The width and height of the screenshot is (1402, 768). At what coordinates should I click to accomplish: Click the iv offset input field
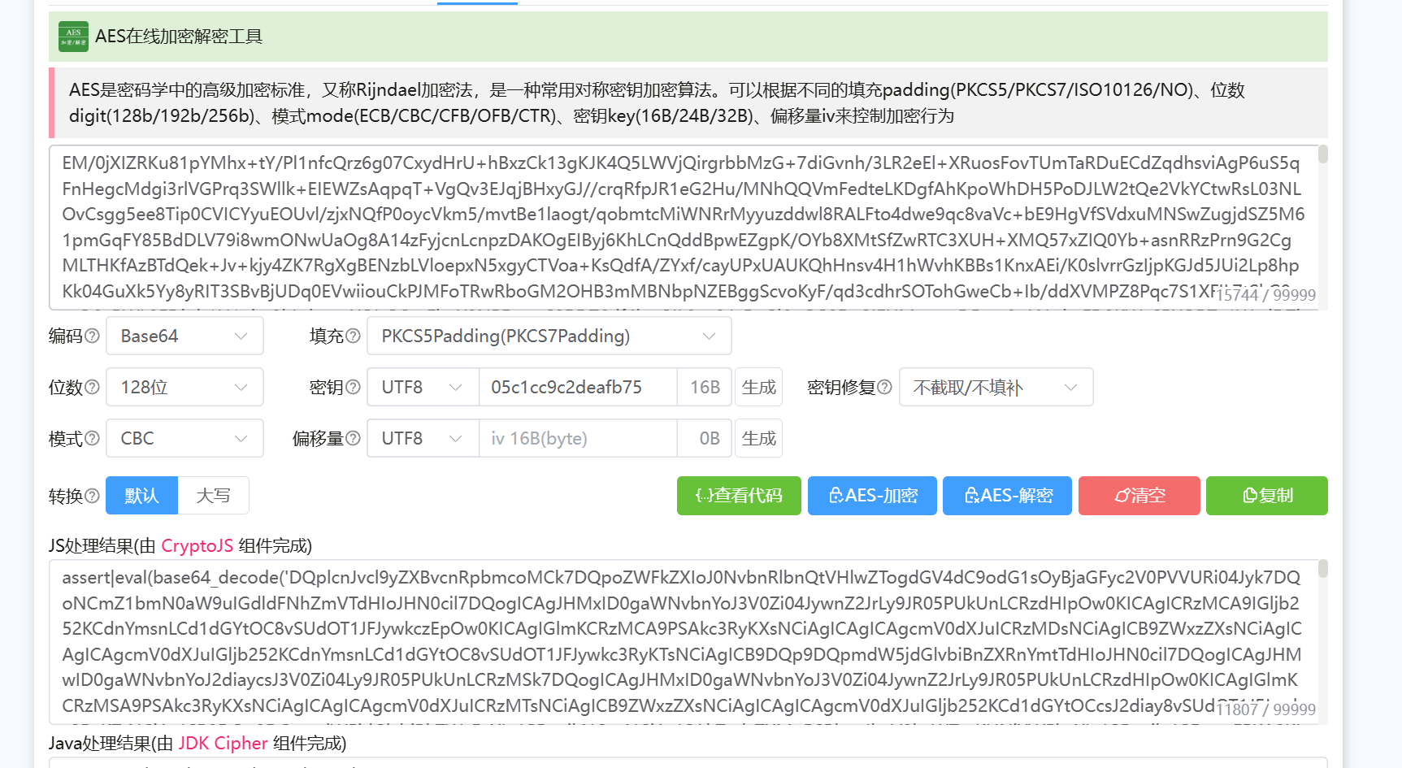577,438
